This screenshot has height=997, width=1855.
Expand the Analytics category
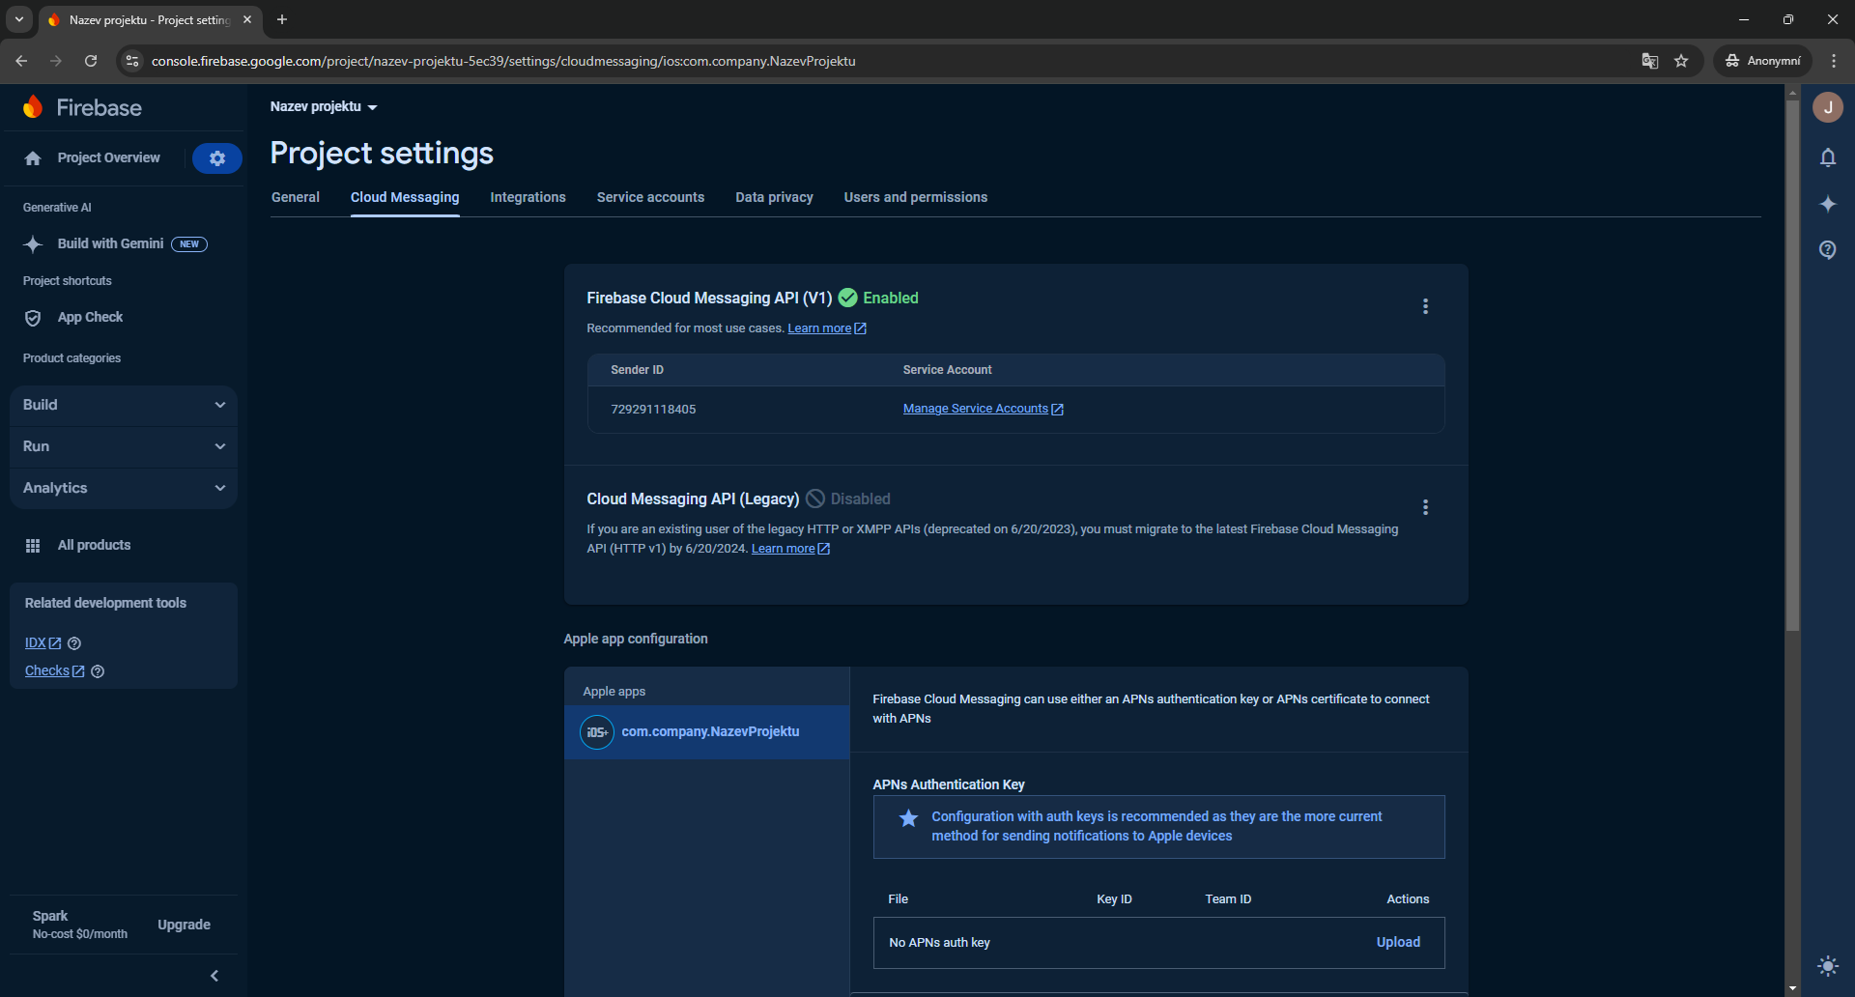(x=124, y=488)
